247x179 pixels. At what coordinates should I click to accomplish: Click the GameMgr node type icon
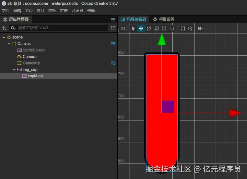point(19,63)
